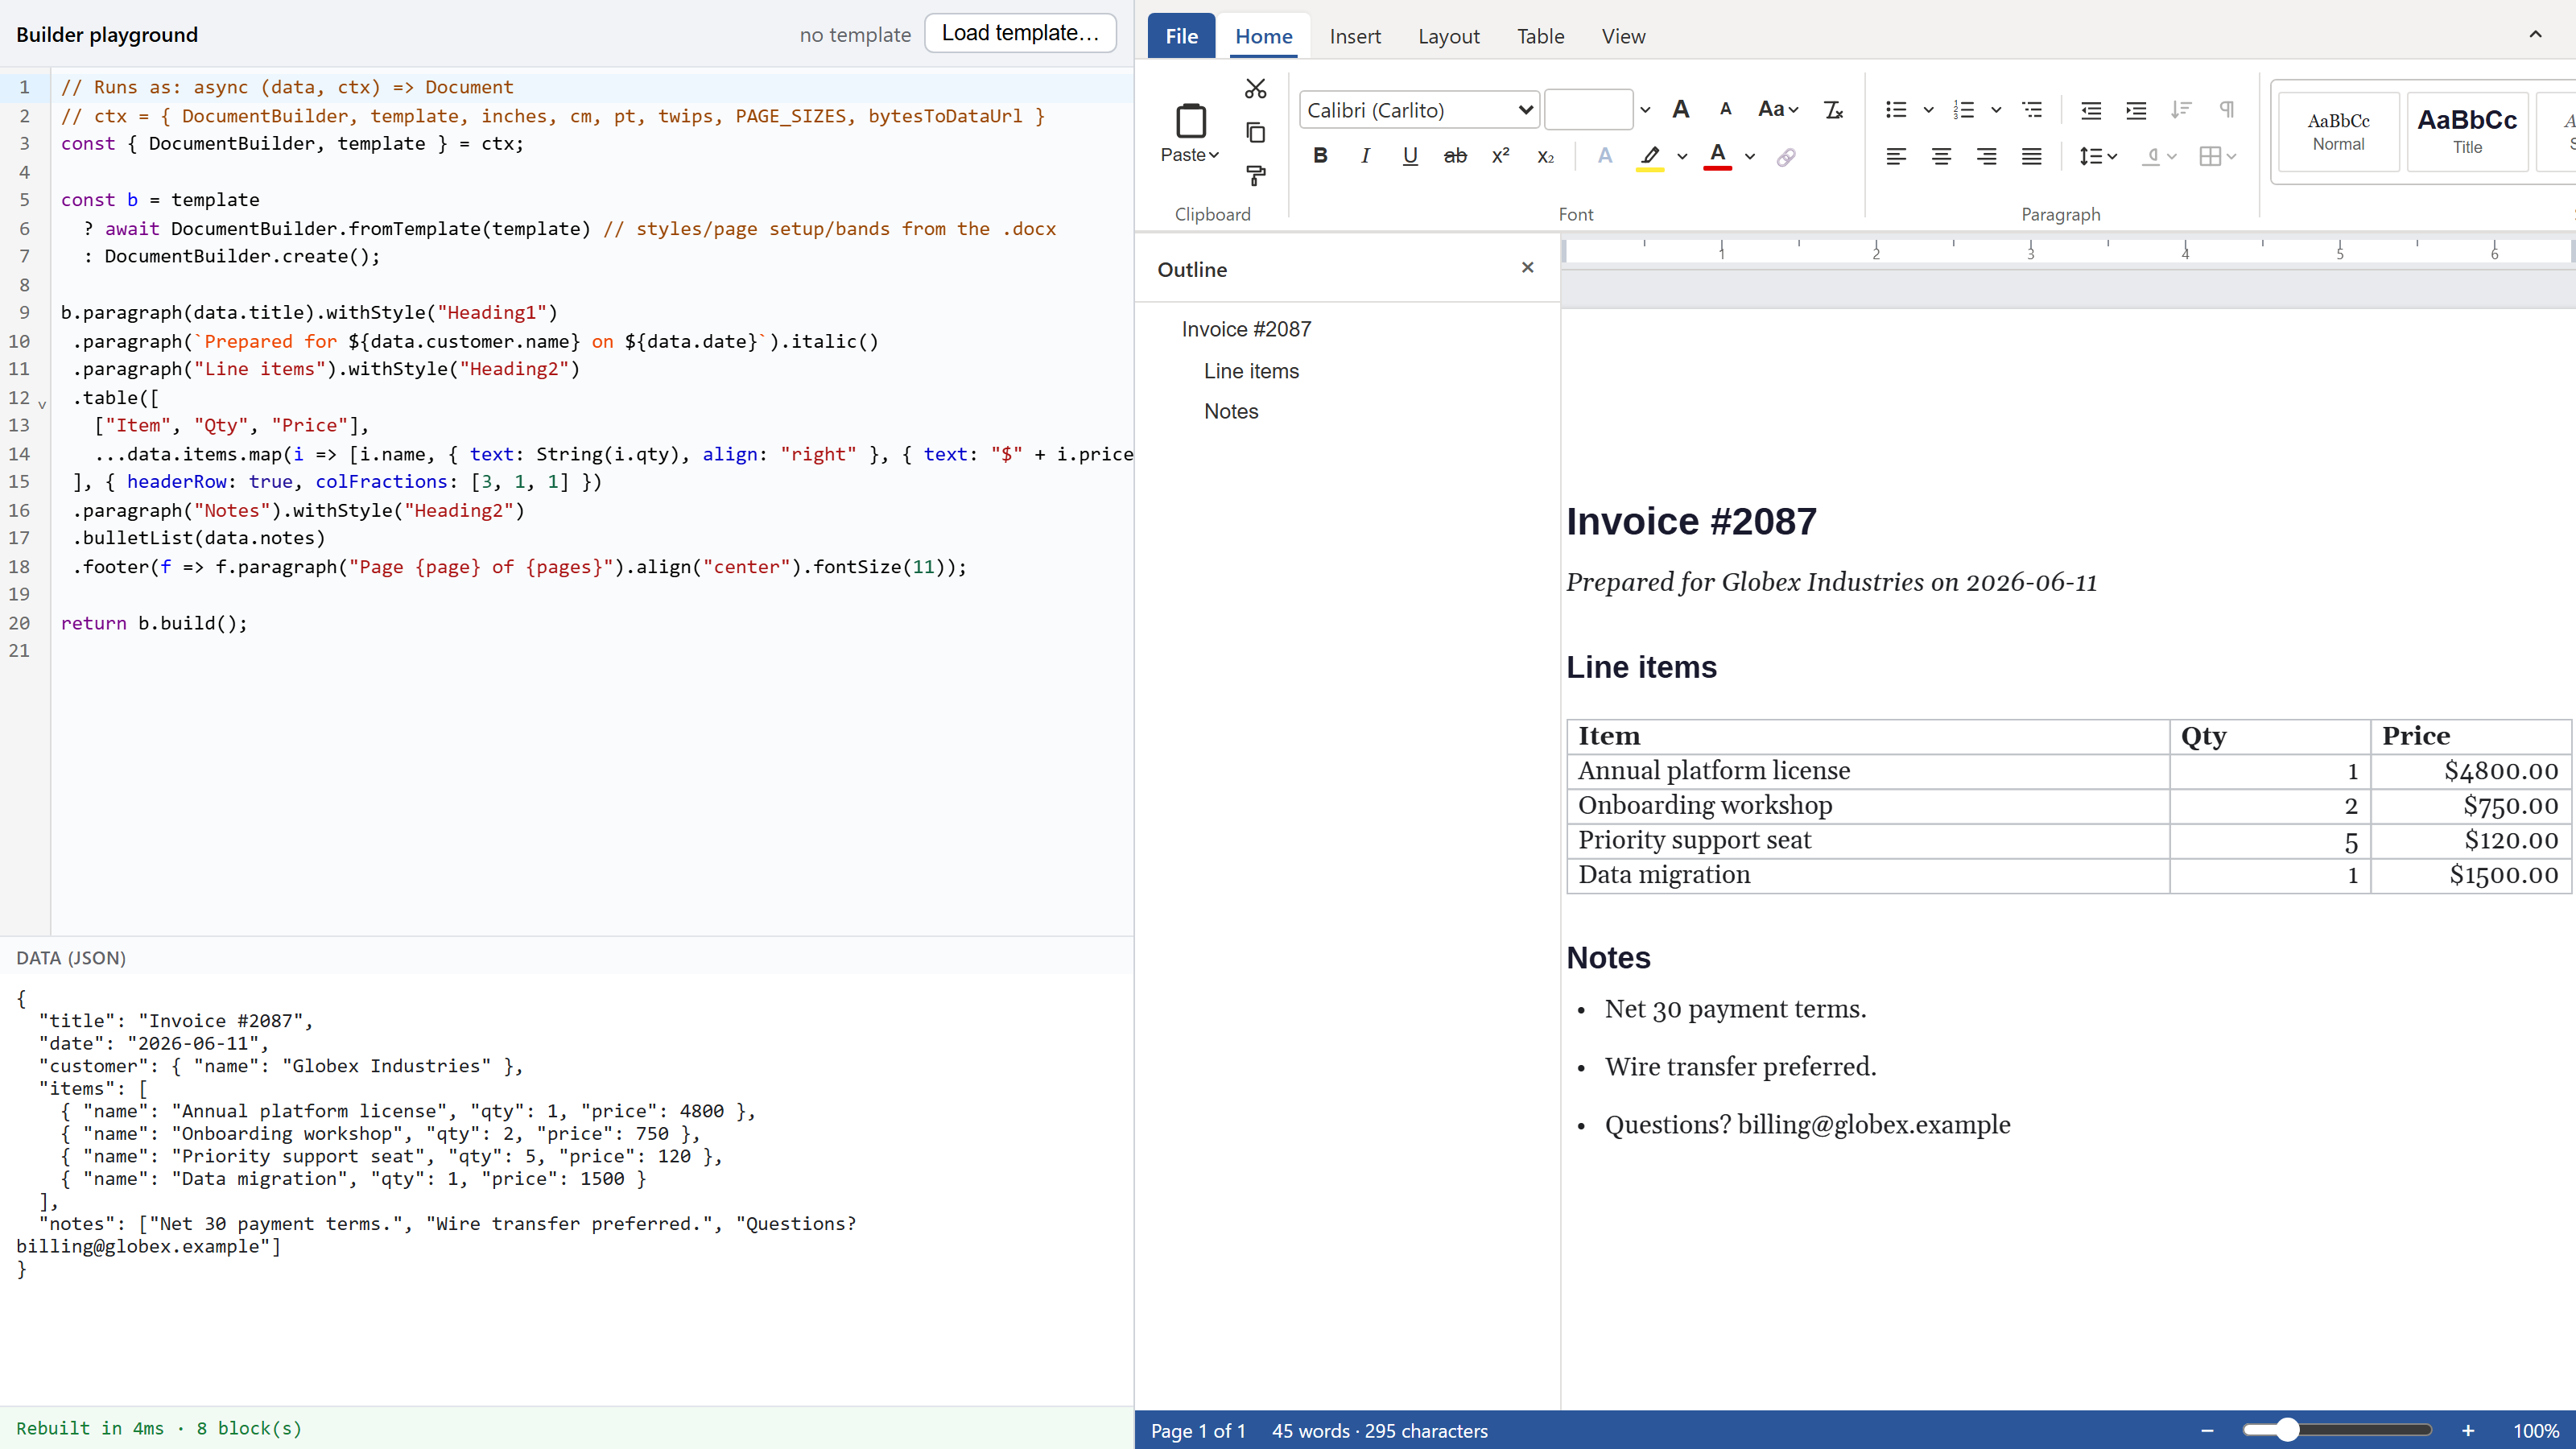Collapse the ribbon with the chevron

pyautogui.click(x=2535, y=35)
